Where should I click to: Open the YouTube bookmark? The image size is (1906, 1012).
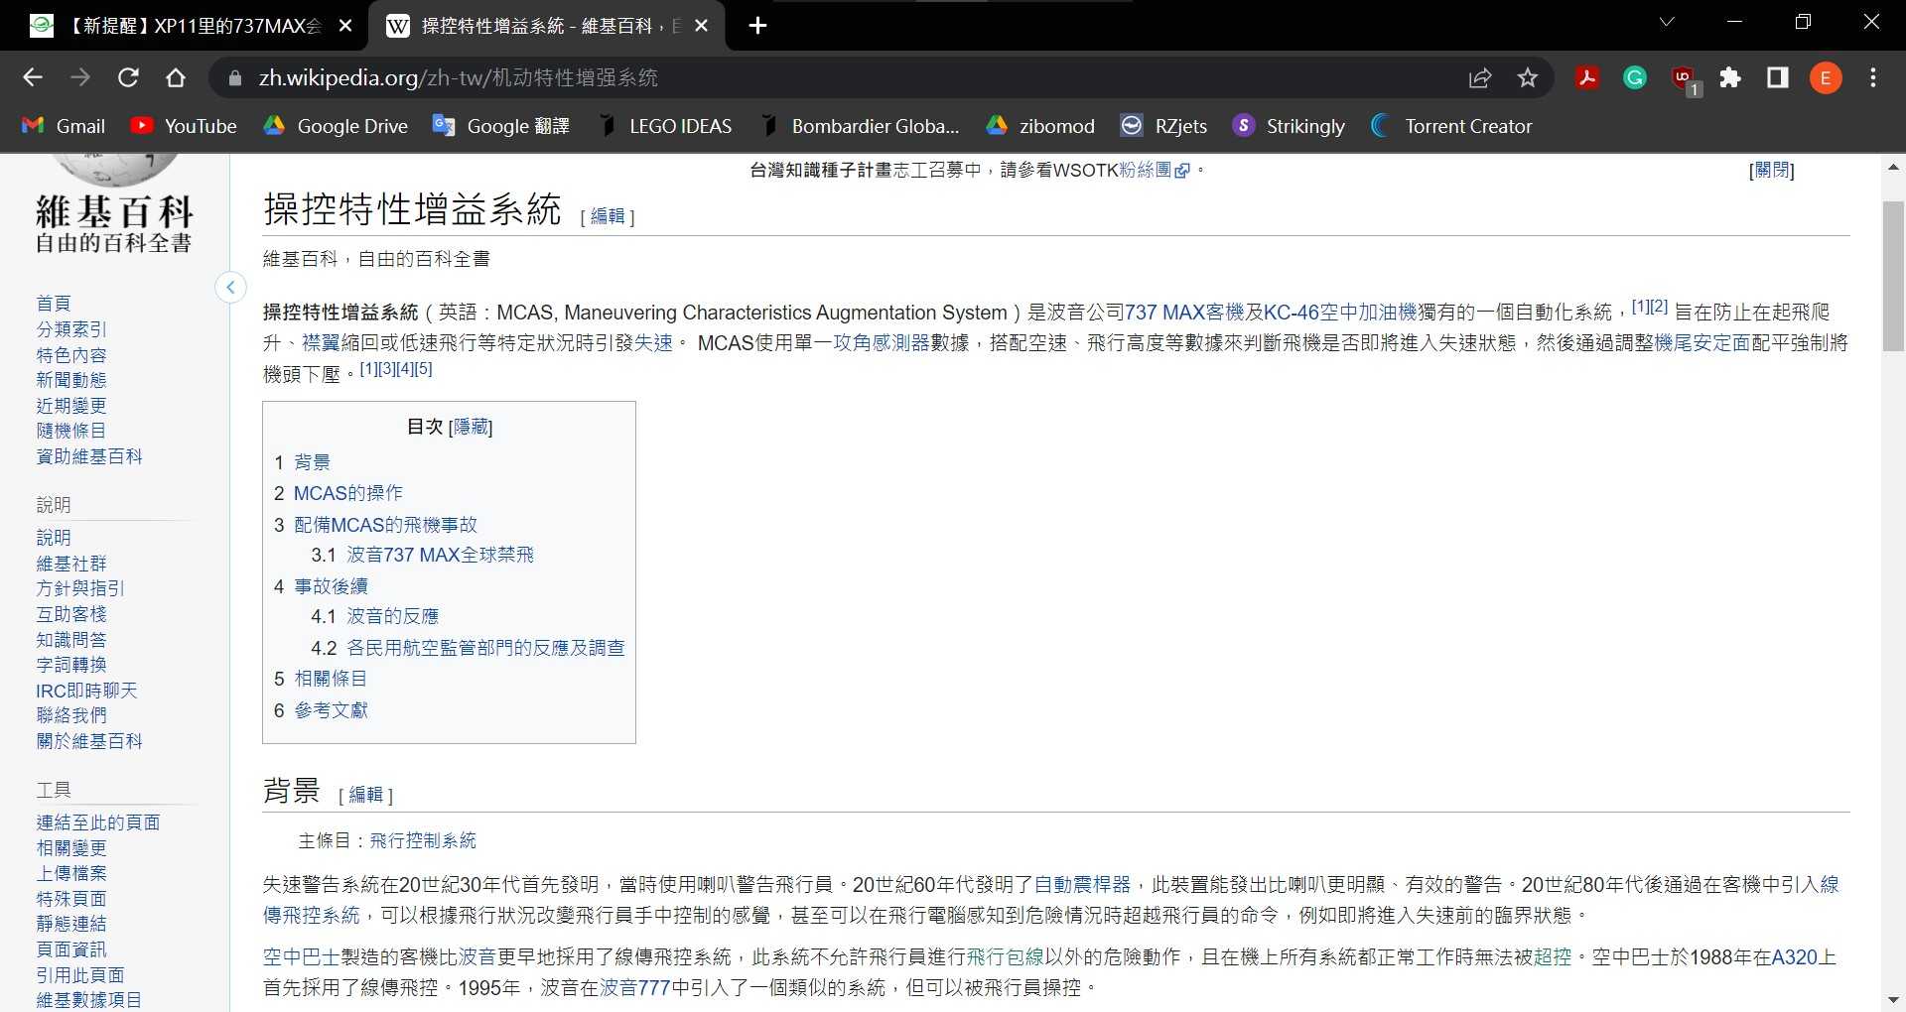[184, 126]
